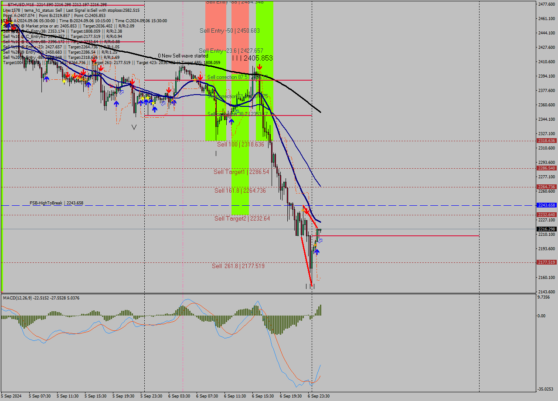Click the blue buy arrow at the latest candle low
This screenshot has height=401, width=558.
(x=317, y=251)
